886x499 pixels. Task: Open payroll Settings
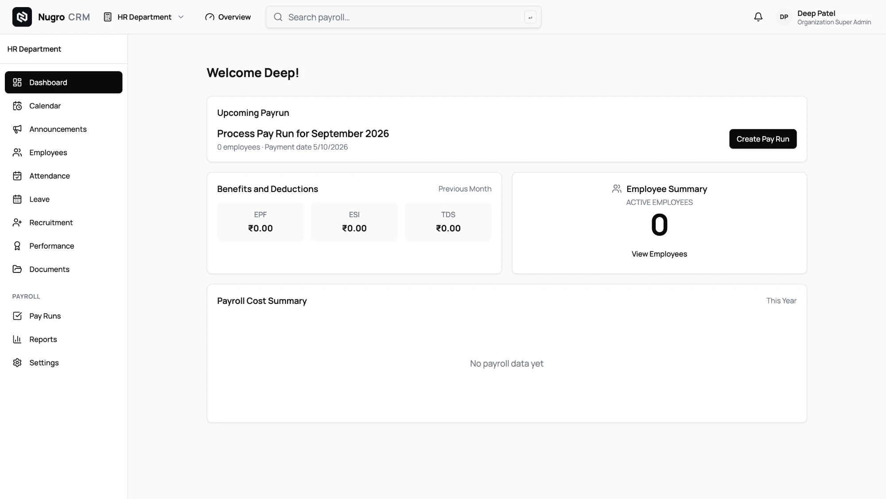point(63,363)
